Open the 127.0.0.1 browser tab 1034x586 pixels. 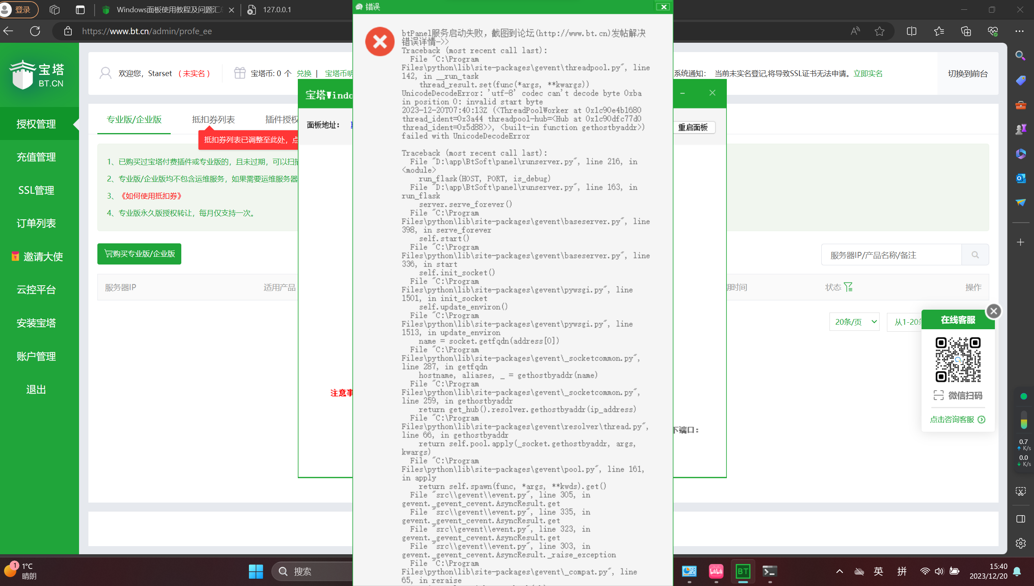(x=277, y=10)
